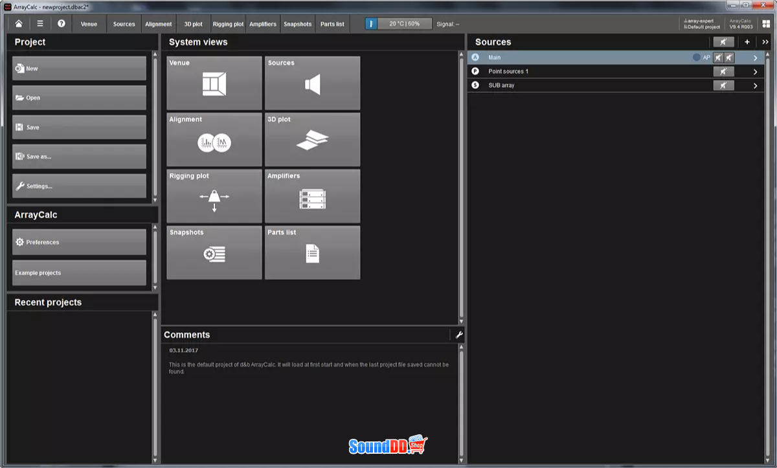
Task: Open the Snapshots tile
Action: (214, 252)
